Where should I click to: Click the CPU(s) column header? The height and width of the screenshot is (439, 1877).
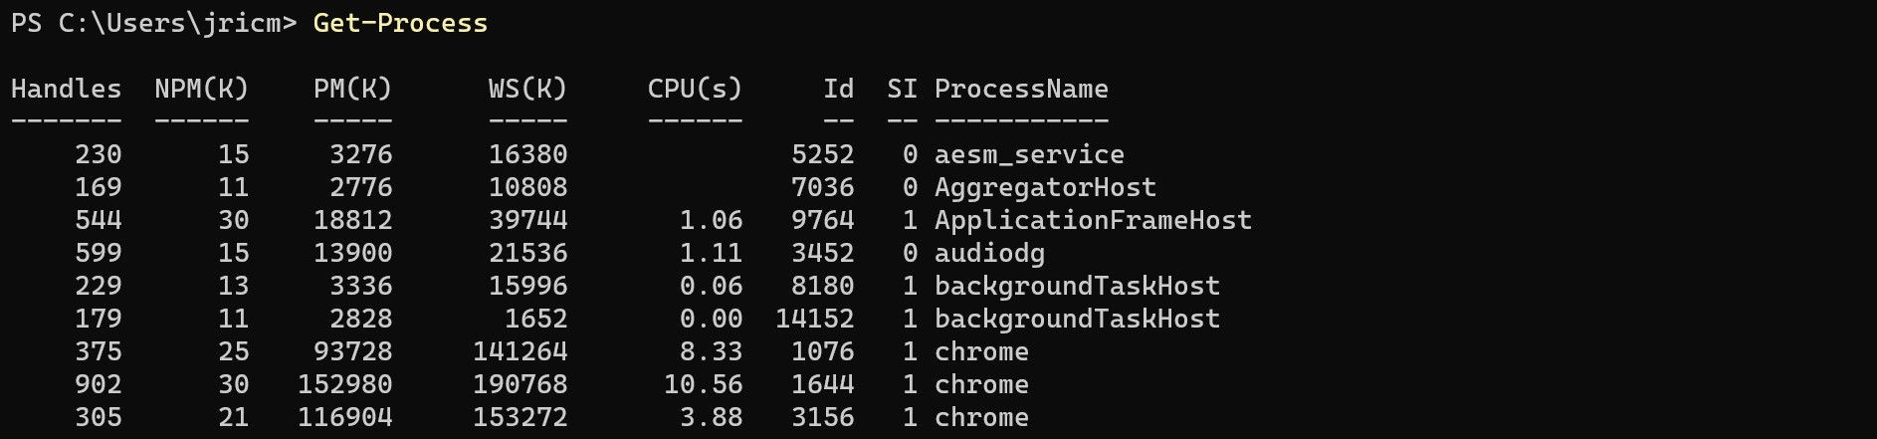click(695, 89)
